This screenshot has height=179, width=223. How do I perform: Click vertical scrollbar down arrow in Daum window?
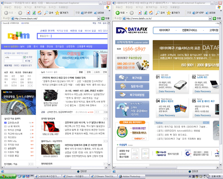tap(109, 164)
